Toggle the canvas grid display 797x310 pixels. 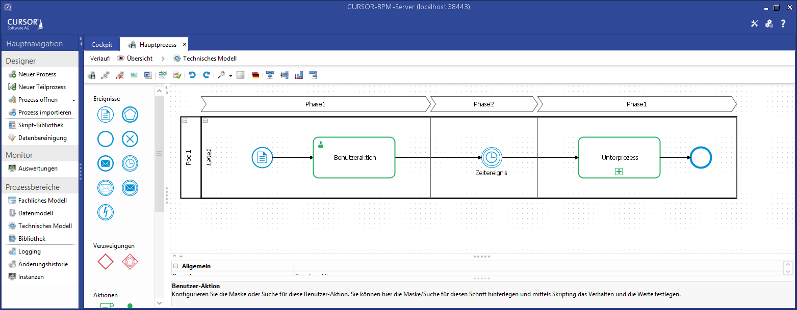pyautogui.click(x=241, y=75)
